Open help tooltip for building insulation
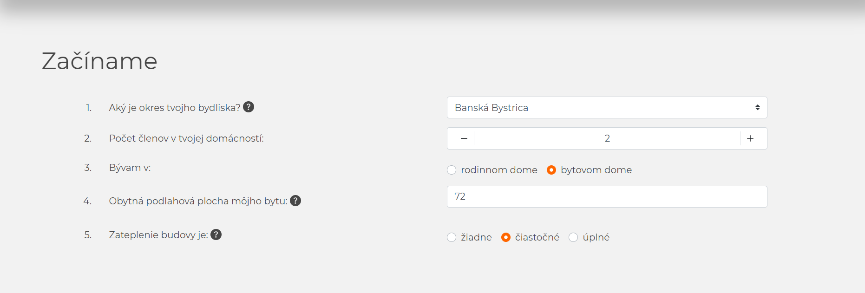This screenshot has height=293, width=865. (216, 234)
